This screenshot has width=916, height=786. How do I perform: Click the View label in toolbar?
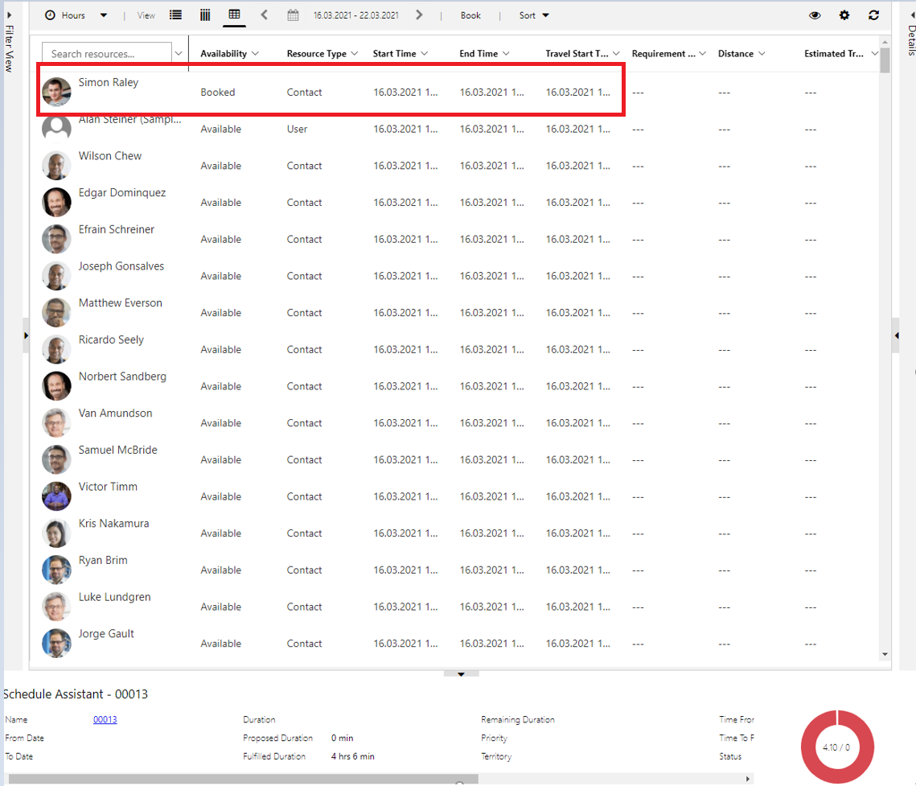(x=146, y=15)
